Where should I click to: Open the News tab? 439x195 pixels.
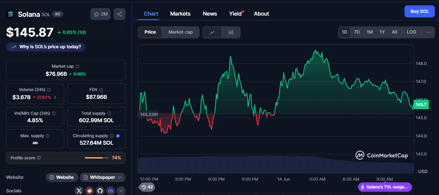(x=210, y=14)
